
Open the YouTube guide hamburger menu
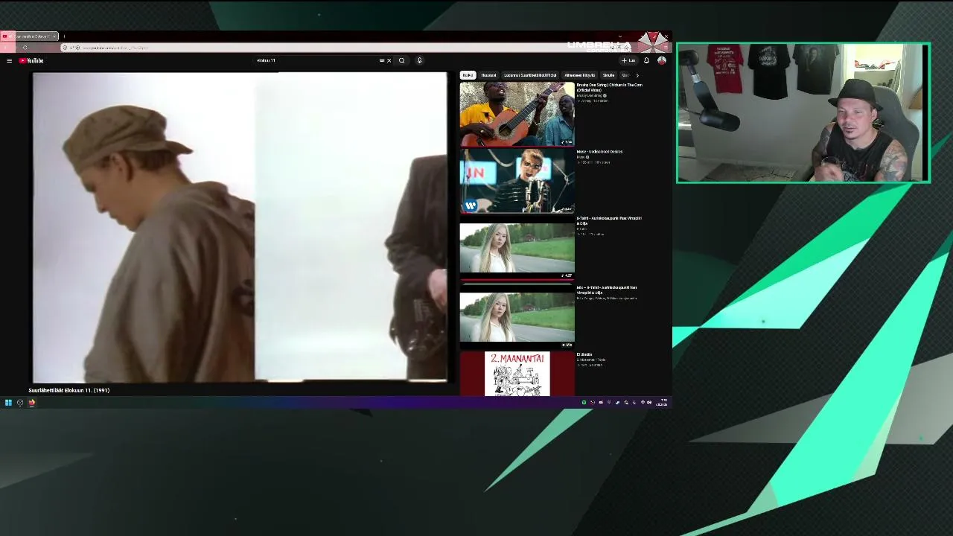pyautogui.click(x=9, y=60)
